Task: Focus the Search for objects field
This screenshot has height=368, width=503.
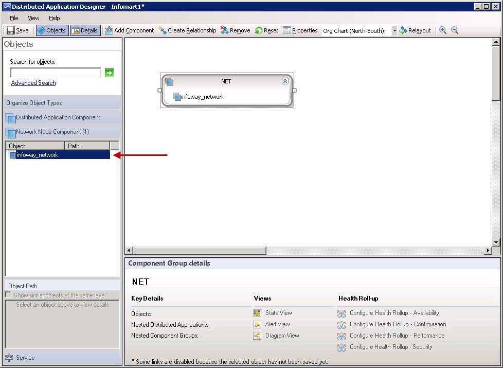Action: click(56, 73)
